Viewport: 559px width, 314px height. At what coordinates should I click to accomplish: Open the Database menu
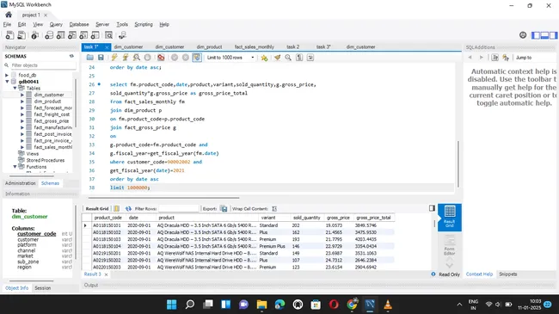(x=79, y=24)
